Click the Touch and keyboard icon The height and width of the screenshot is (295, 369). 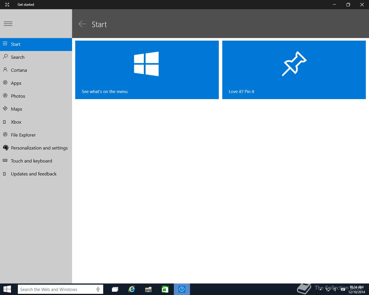pyautogui.click(x=5, y=160)
